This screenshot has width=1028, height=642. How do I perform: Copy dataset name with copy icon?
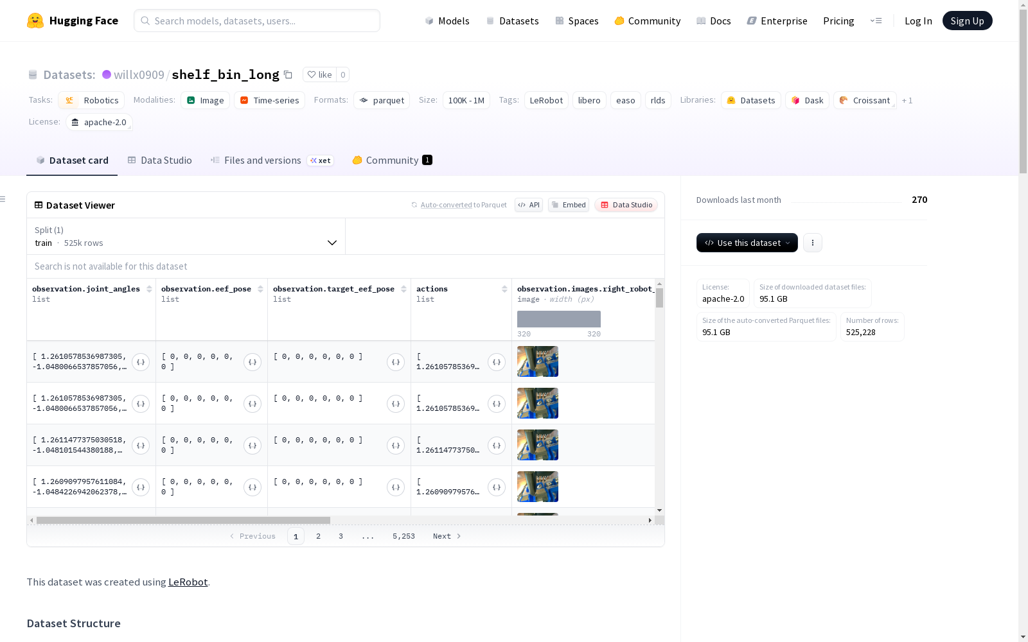coord(288,75)
